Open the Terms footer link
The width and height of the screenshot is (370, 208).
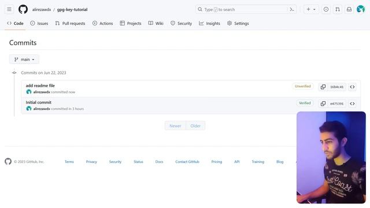(x=69, y=162)
